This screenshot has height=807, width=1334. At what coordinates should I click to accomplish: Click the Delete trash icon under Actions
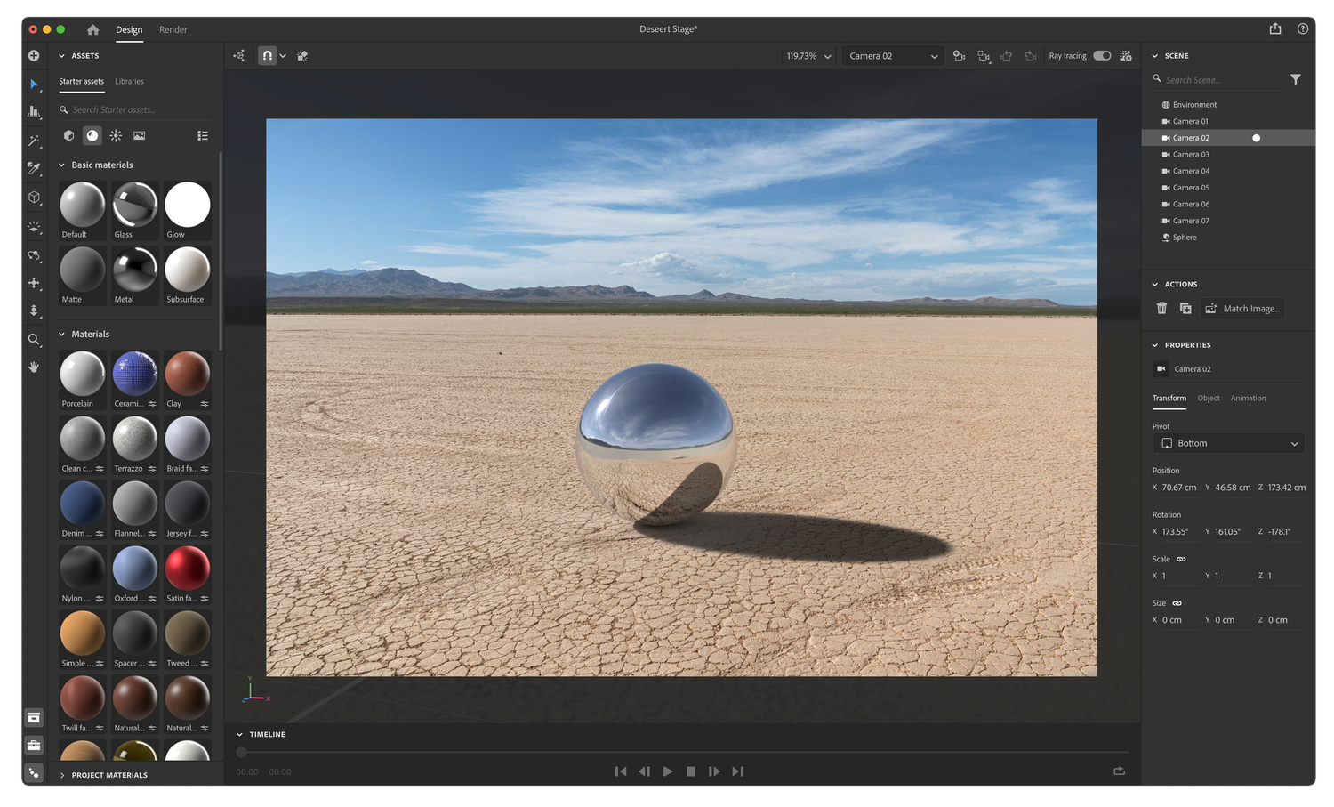[1161, 308]
